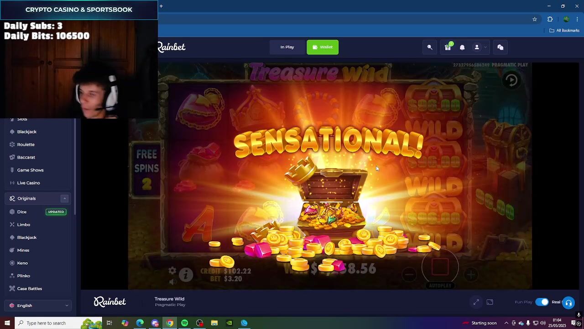
Task: Open the In Play tab
Action: point(287,47)
